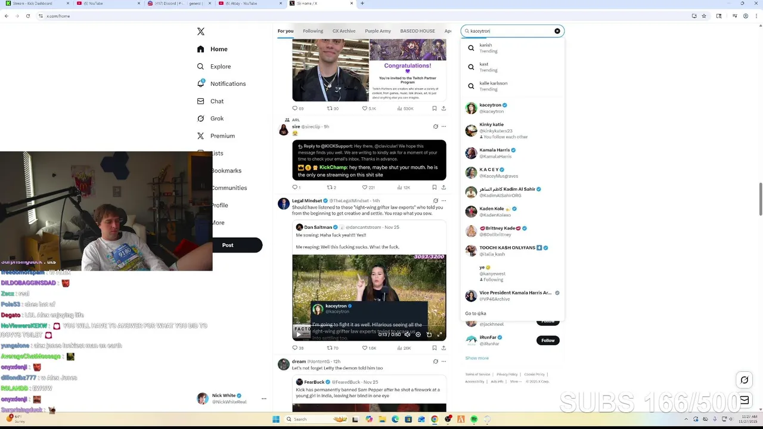Open the Windows Start menu

pyautogui.click(x=276, y=419)
